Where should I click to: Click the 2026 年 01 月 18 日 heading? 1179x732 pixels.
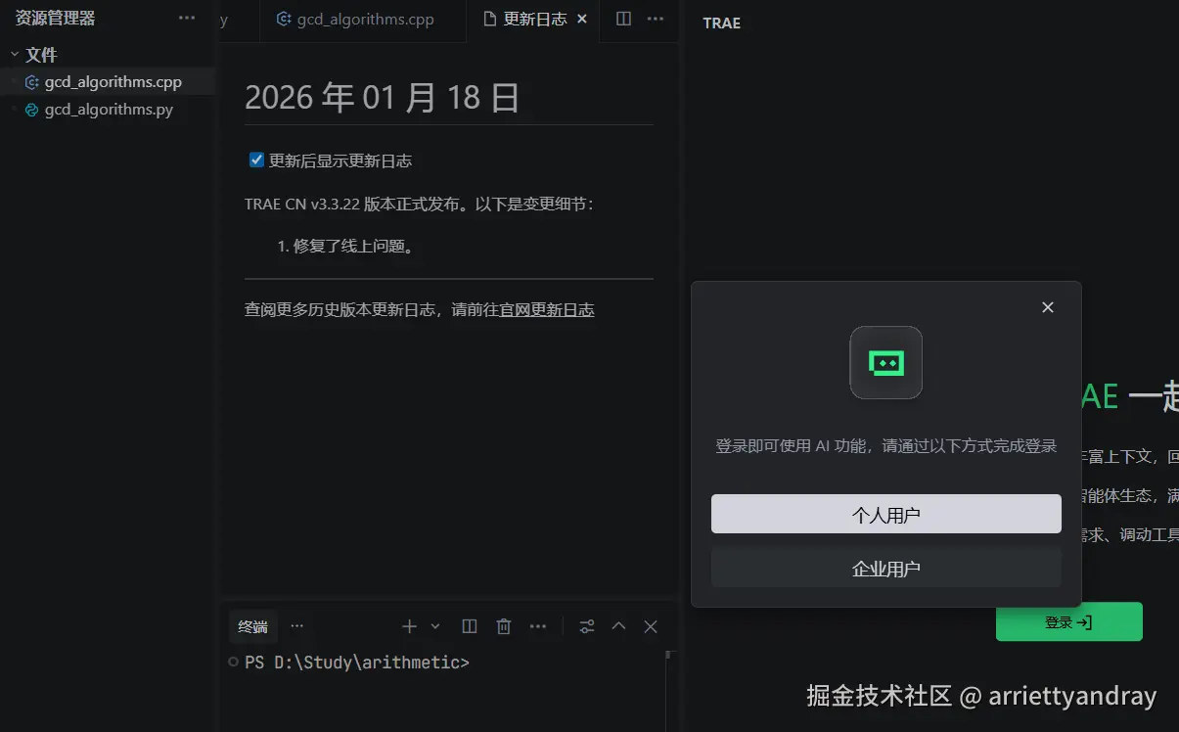(x=382, y=98)
